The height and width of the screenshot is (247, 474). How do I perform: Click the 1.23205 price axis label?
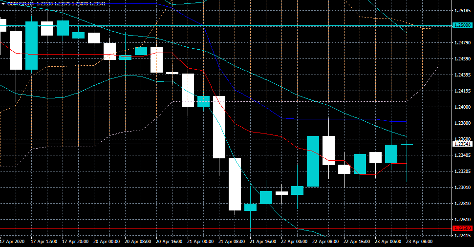pos(462,171)
